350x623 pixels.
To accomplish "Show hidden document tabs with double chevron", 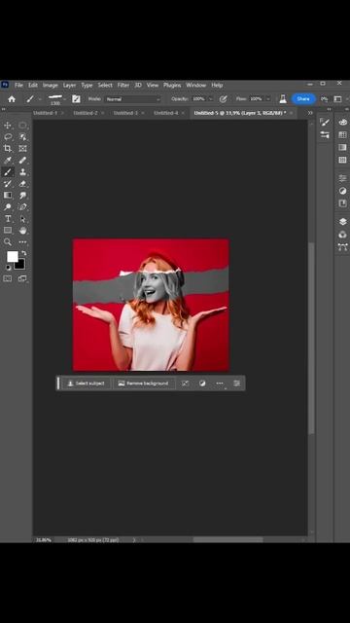I will (x=310, y=113).
